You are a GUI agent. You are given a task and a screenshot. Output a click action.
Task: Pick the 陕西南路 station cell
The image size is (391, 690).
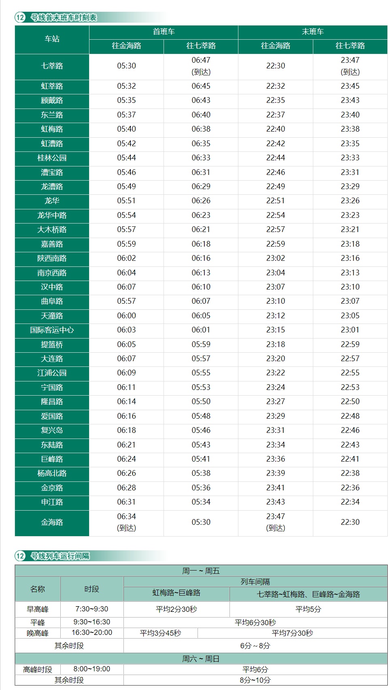tap(52, 258)
